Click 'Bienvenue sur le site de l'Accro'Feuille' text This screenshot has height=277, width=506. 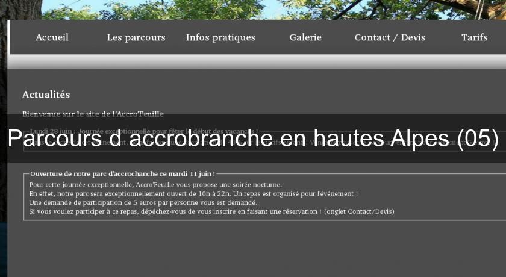[x=93, y=113]
